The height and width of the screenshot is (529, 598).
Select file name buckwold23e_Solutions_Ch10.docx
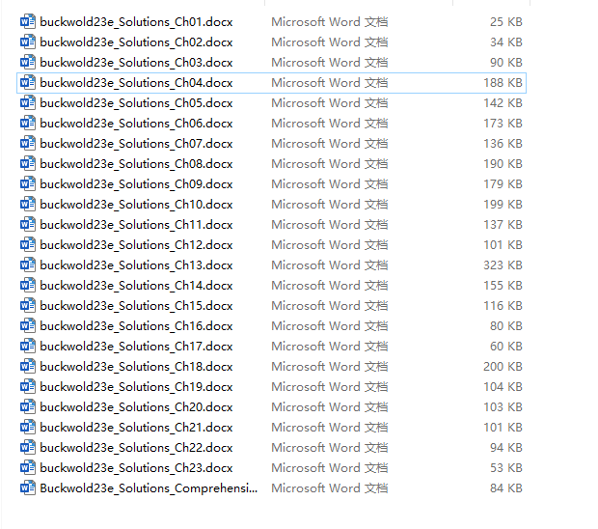[136, 205]
